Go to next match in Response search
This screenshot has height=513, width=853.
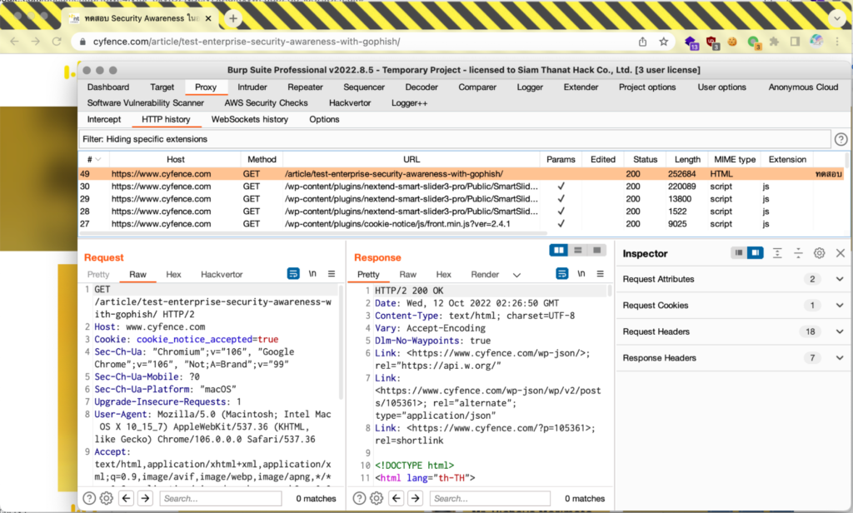pos(415,498)
